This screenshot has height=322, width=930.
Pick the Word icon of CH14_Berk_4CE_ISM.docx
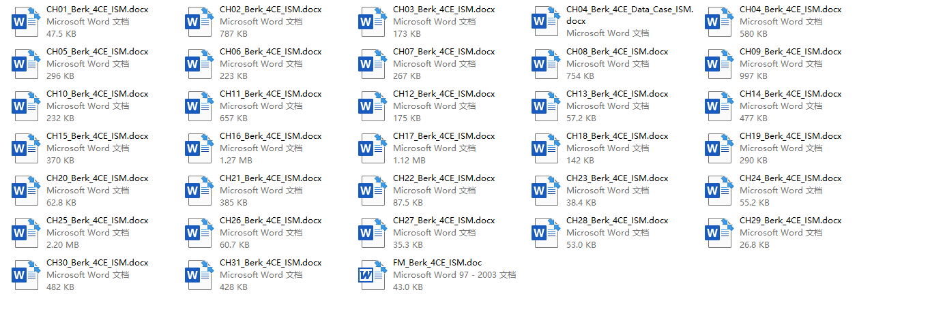pos(720,106)
